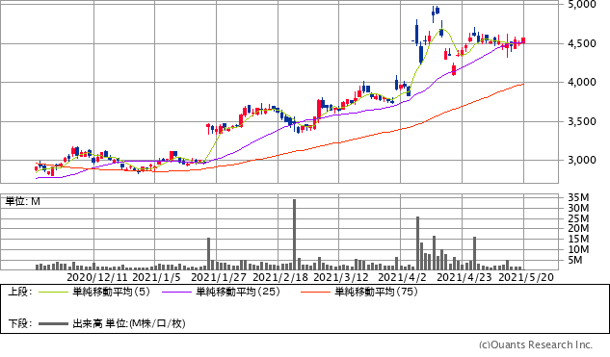Click the 2021/4/2 date label
The width and height of the screenshot is (610, 357).
pos(402,277)
